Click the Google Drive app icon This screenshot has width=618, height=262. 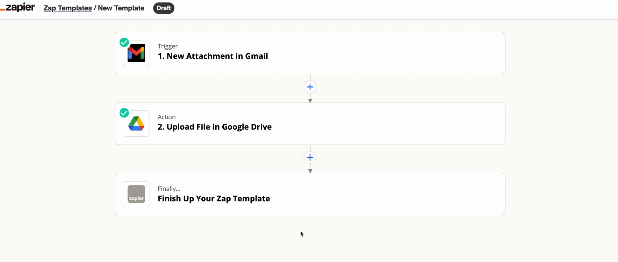pyautogui.click(x=136, y=124)
